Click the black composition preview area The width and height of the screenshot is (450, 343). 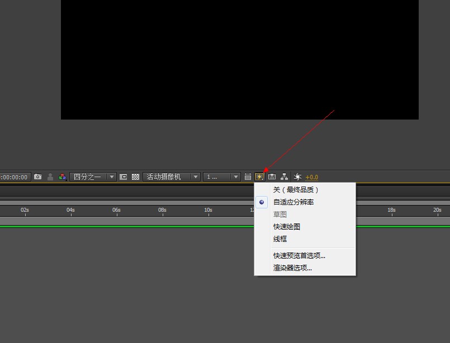point(240,59)
